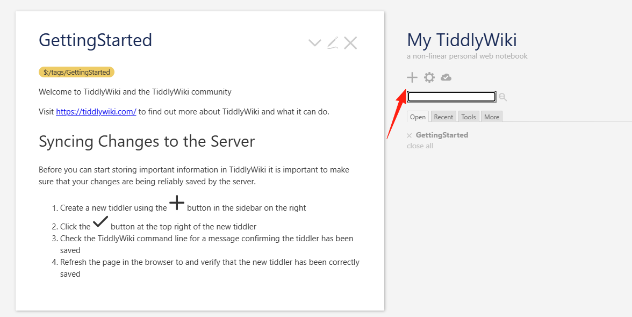Click the GettingStarted tiddler title
632x317 pixels.
coord(96,40)
